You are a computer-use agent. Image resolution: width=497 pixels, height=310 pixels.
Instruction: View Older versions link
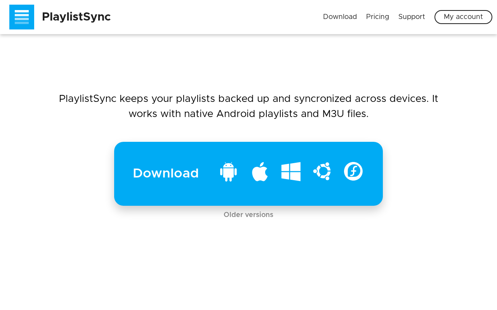click(x=248, y=215)
